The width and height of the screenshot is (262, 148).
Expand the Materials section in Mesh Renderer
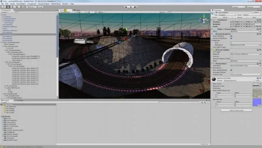(x=212, y=41)
